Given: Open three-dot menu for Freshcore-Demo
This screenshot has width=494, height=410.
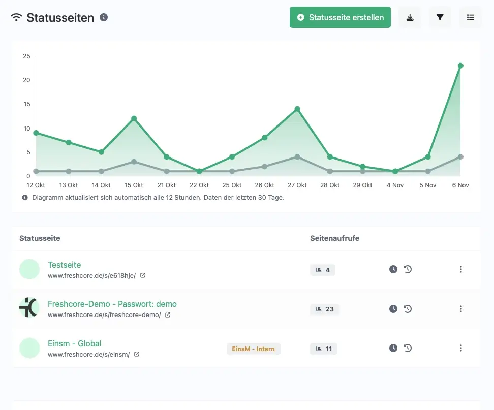Looking at the screenshot, I should coord(461,308).
